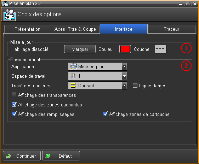Click the Couche layer field
The height and width of the screenshot is (164, 199).
tap(160, 49)
